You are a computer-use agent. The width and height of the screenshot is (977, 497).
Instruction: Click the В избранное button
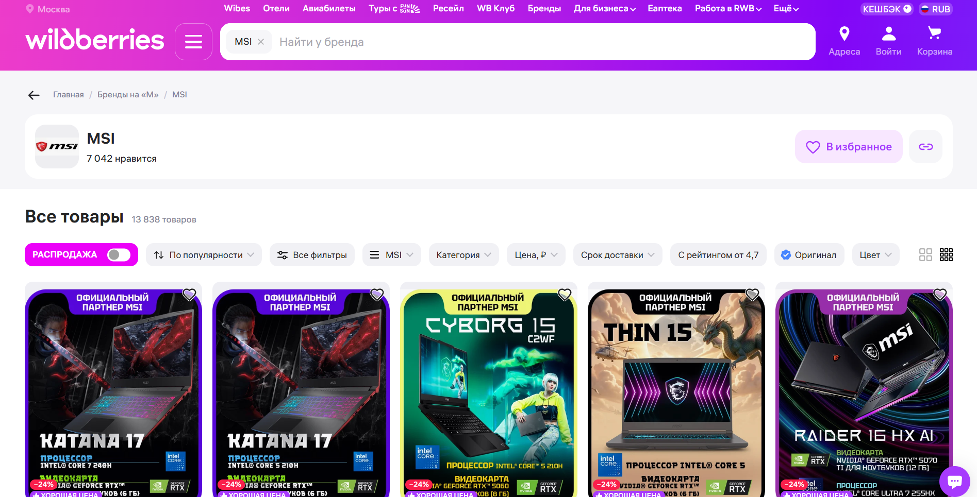(849, 147)
